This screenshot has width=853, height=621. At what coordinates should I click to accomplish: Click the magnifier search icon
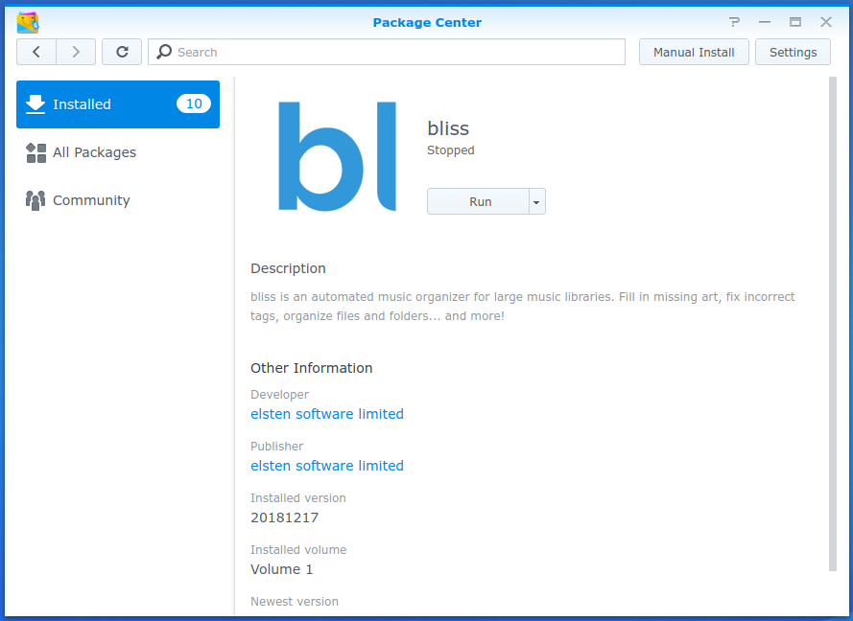[164, 52]
